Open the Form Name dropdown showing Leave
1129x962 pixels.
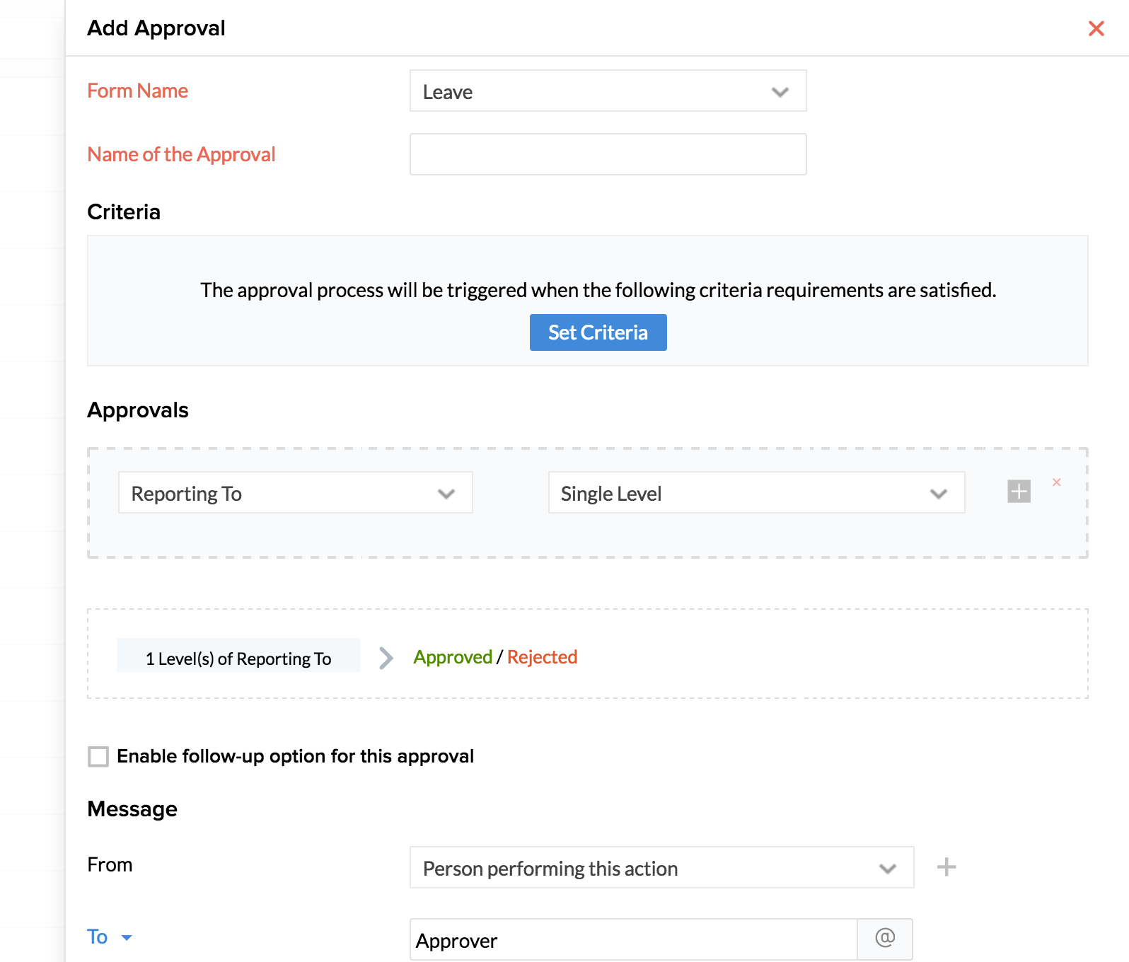[608, 91]
